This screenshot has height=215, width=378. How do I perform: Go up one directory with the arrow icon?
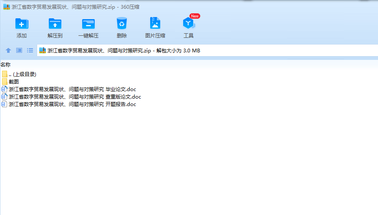pos(8,50)
